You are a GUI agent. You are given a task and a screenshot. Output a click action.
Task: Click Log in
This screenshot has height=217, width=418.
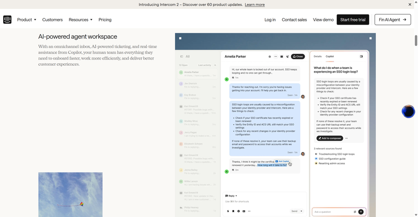pos(270,20)
